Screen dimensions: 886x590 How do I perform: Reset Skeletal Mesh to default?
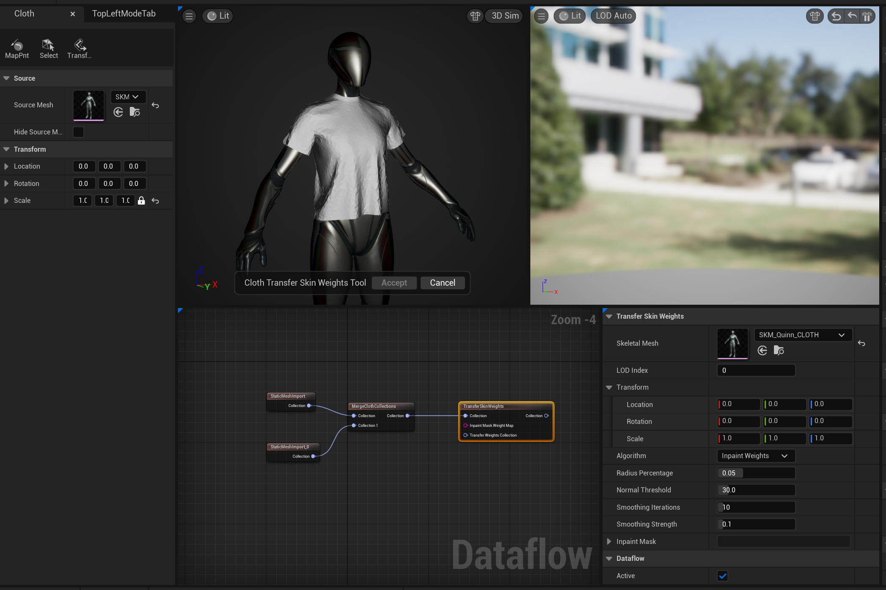[861, 343]
